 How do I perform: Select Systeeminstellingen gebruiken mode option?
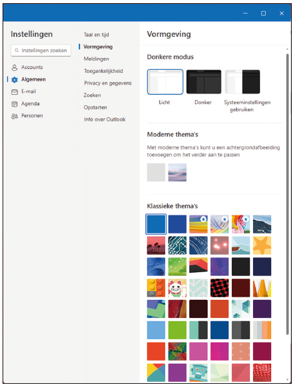(x=242, y=82)
